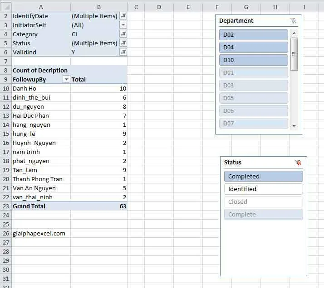Click the Total column header cell
The height and width of the screenshot is (288, 324).
click(x=99, y=79)
